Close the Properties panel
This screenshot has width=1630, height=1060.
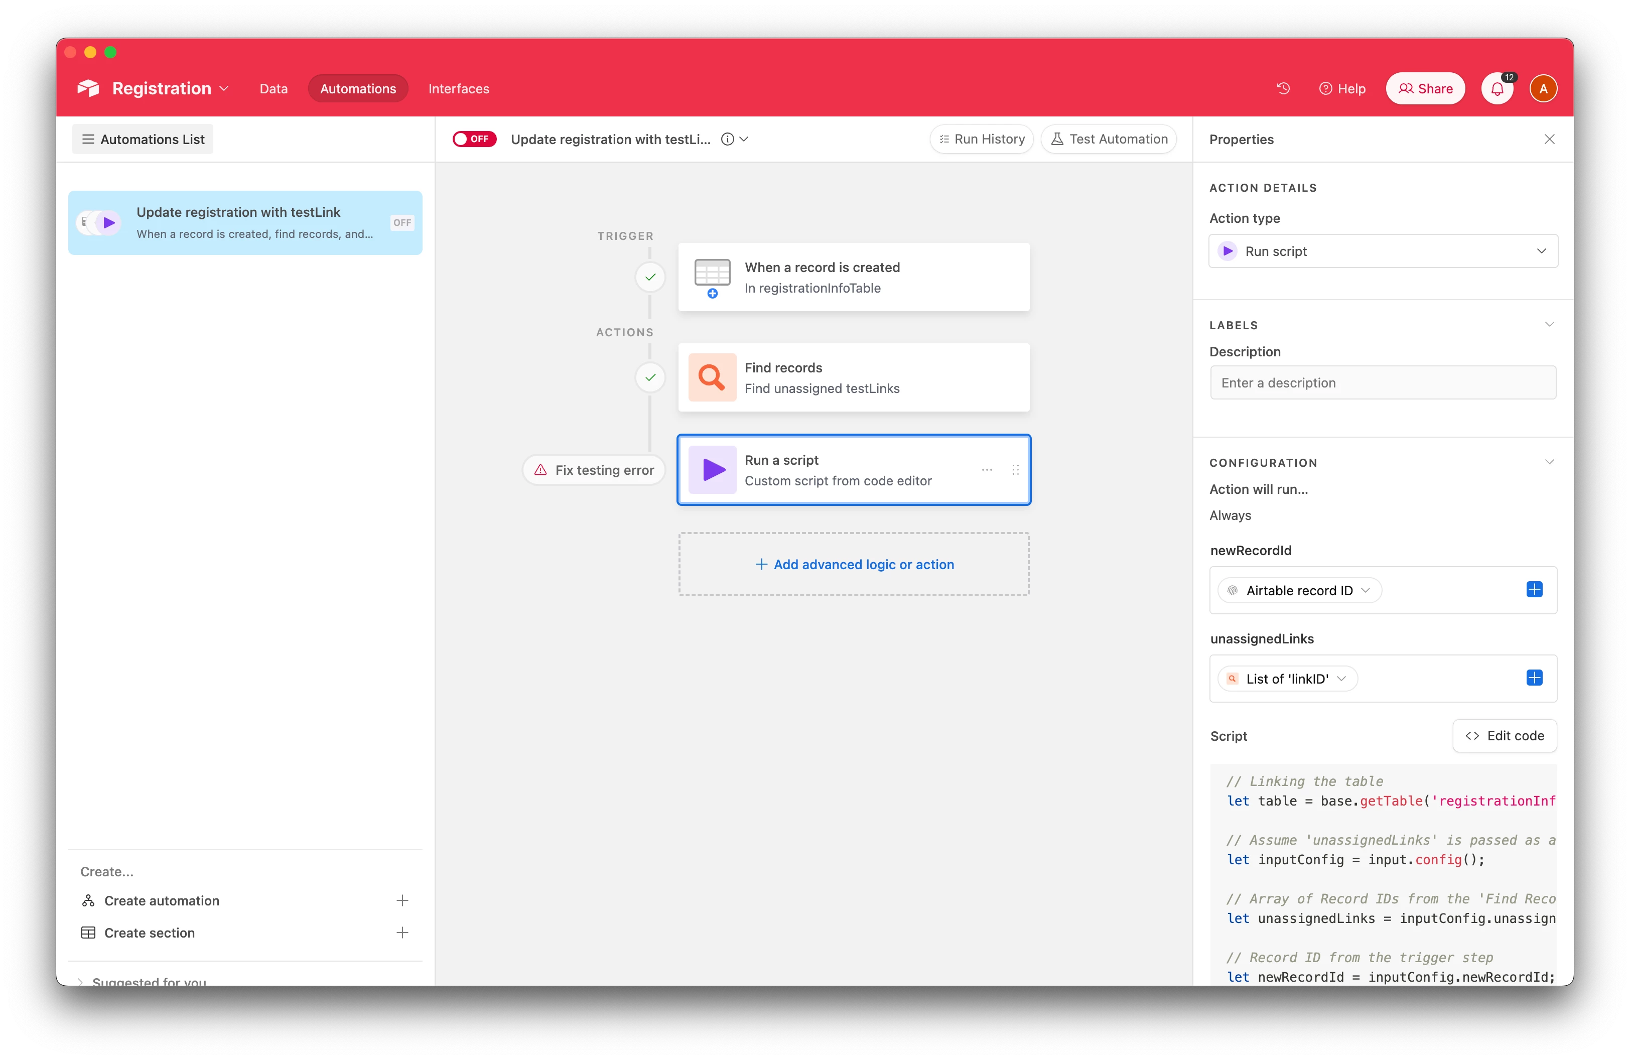click(x=1549, y=139)
